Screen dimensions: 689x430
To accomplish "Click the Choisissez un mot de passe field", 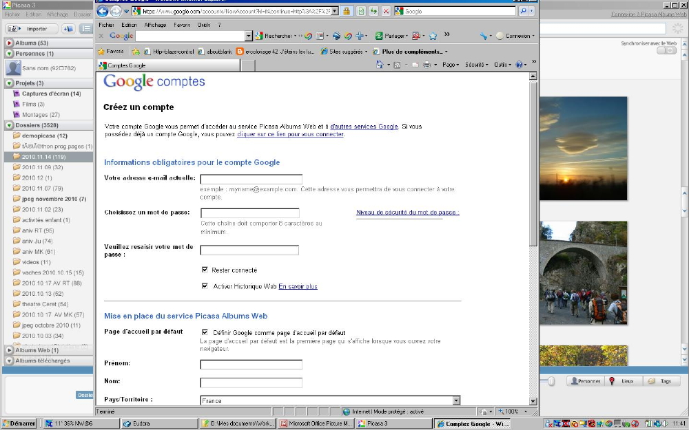I will (249, 213).
